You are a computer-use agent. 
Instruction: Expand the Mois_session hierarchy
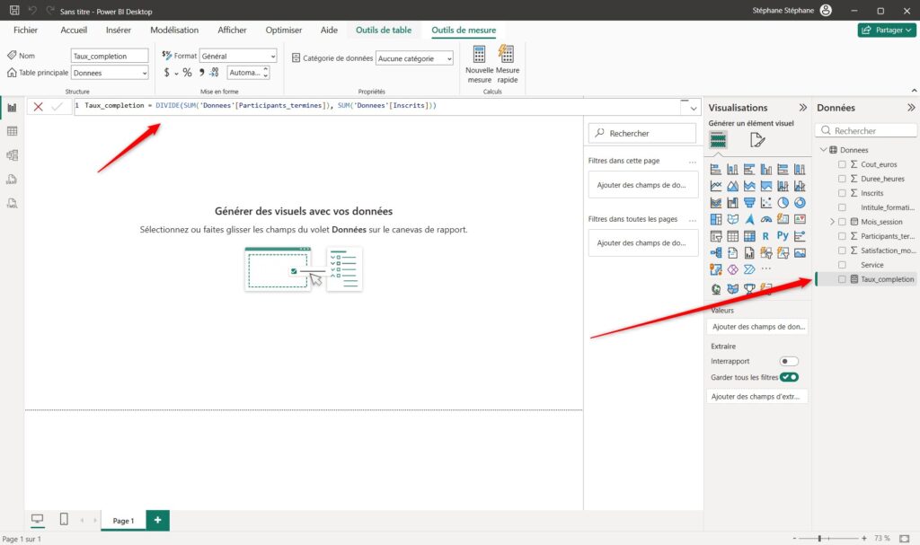[x=832, y=222]
